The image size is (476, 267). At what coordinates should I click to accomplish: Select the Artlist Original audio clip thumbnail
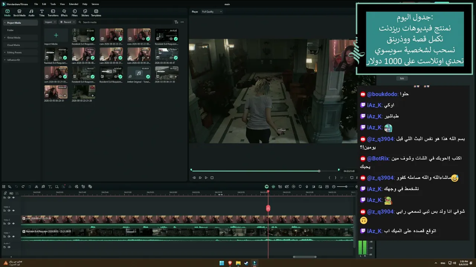[x=139, y=73]
